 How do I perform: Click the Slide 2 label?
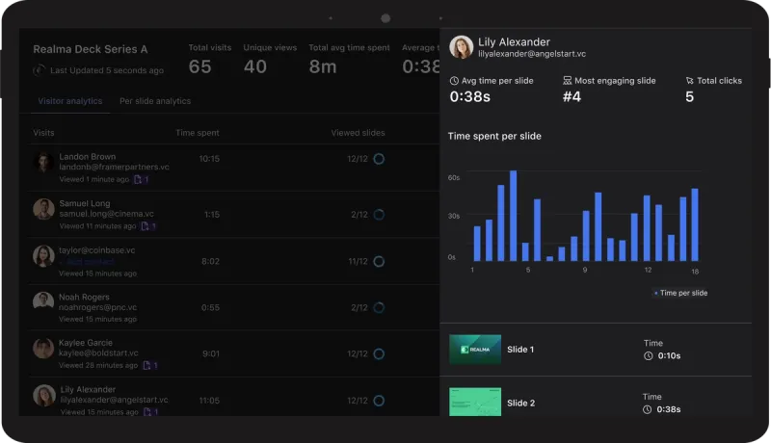click(x=520, y=403)
